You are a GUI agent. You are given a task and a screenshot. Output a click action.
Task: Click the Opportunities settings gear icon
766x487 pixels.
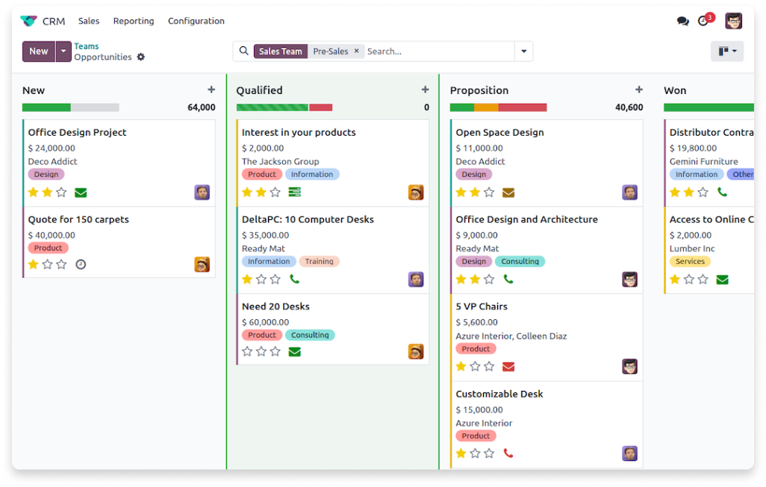coord(141,57)
